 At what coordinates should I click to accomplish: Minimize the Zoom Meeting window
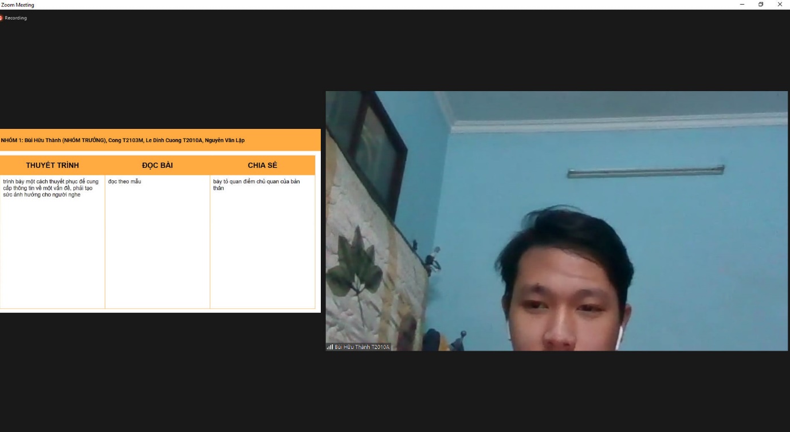(x=742, y=5)
